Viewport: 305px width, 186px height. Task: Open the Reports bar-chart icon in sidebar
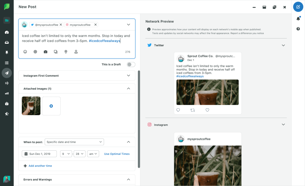[7, 93]
